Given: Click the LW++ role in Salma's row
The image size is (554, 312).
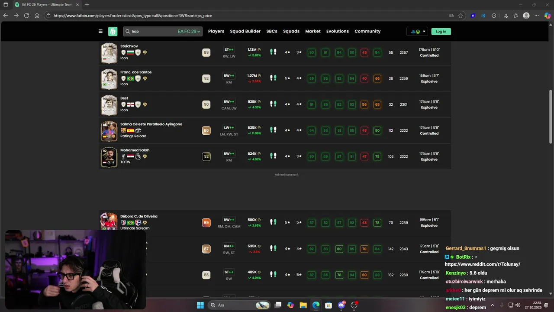Looking at the screenshot, I should click(229, 128).
